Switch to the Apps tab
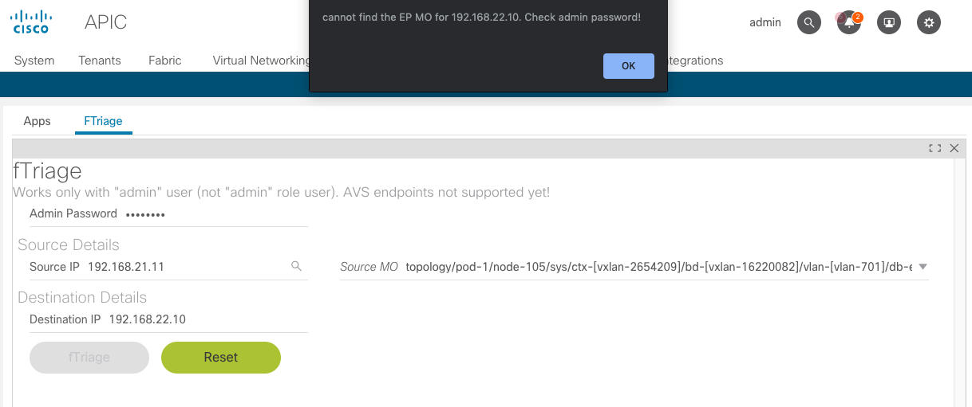 (x=38, y=121)
